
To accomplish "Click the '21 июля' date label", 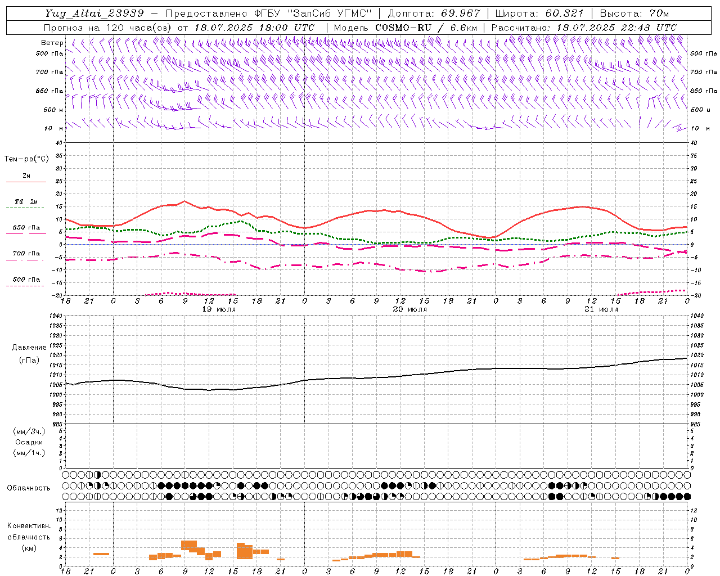I will pyautogui.click(x=601, y=309).
